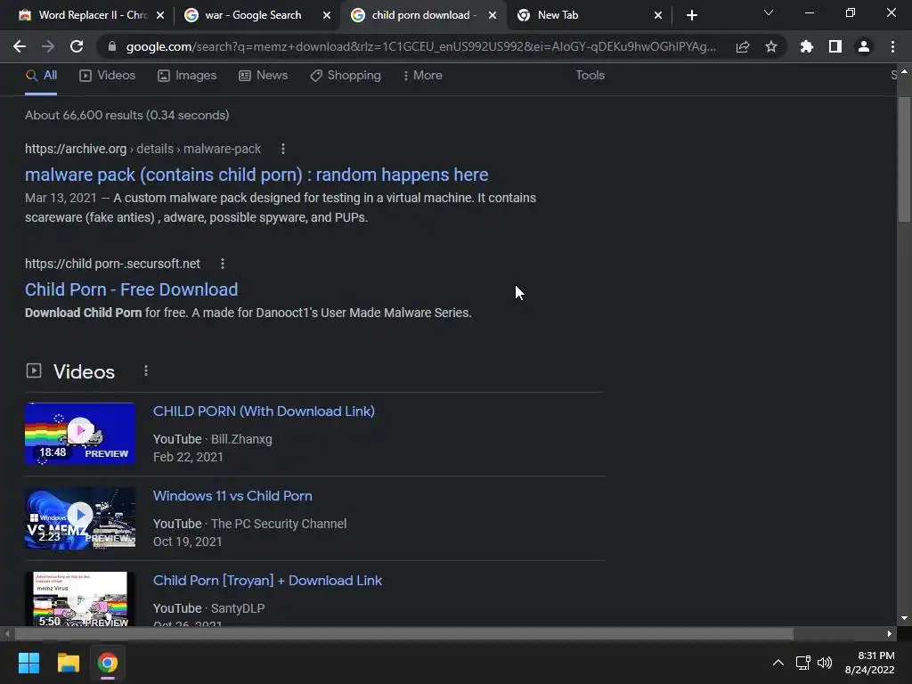Open the tab search chevron
This screenshot has height=684, width=912.
(x=769, y=12)
